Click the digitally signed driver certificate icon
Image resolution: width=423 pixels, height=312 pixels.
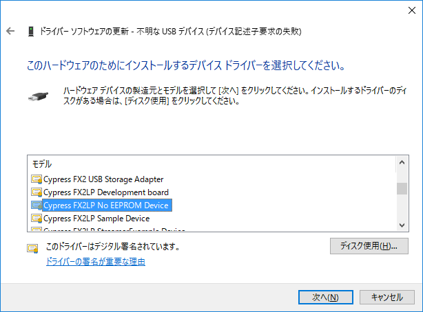coord(32,248)
